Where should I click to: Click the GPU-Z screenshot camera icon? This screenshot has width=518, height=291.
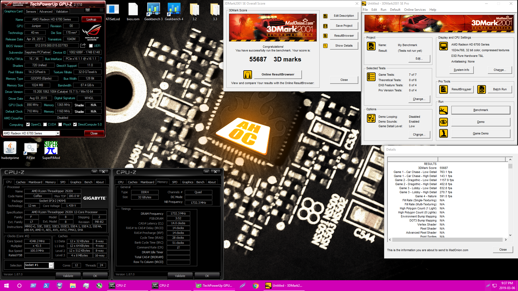point(88,10)
